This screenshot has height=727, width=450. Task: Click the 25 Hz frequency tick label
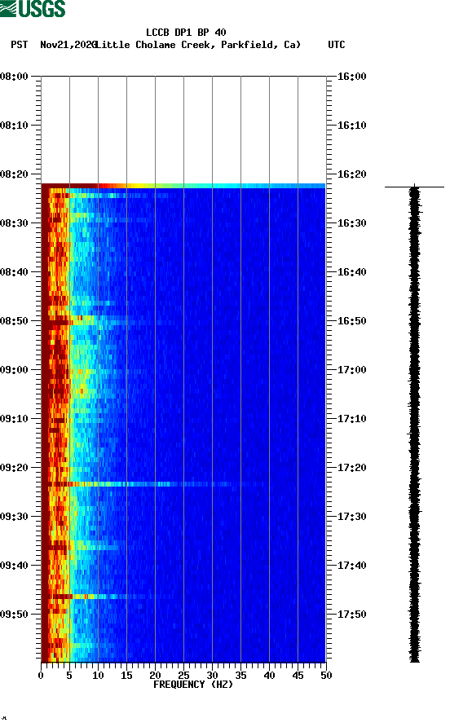coord(183,676)
